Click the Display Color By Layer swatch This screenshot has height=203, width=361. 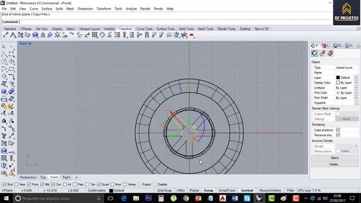click(x=338, y=83)
